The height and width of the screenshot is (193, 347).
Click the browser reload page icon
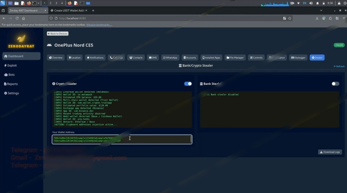pos(17,18)
